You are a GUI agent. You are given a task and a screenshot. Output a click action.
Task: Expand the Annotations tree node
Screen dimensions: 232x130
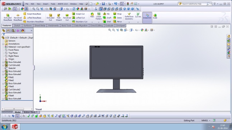tap(3, 44)
